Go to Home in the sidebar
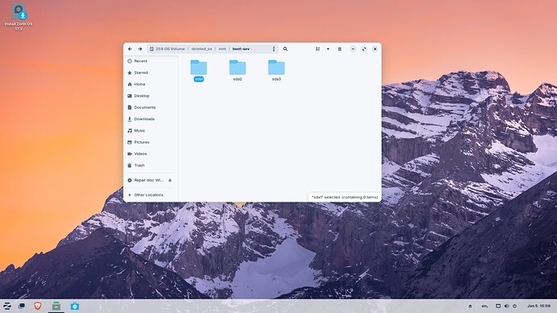 coord(151,84)
